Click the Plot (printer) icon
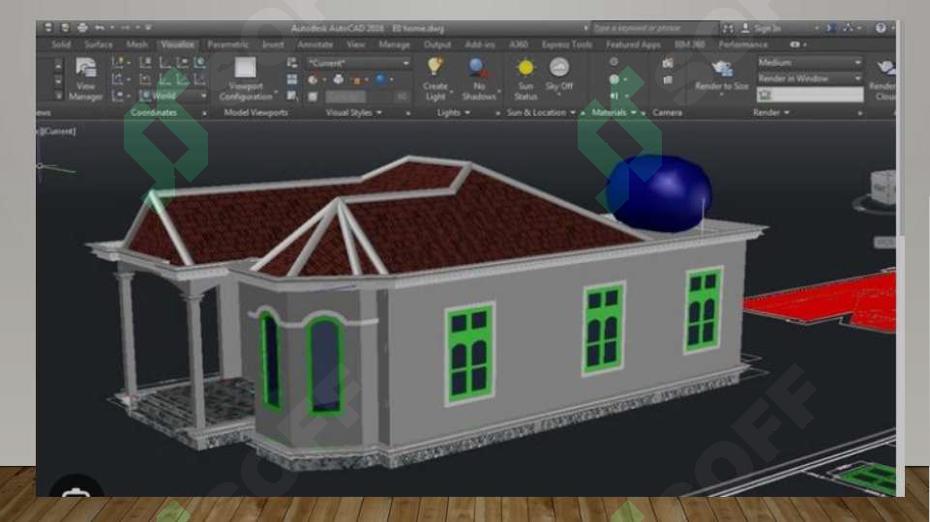 (82, 28)
